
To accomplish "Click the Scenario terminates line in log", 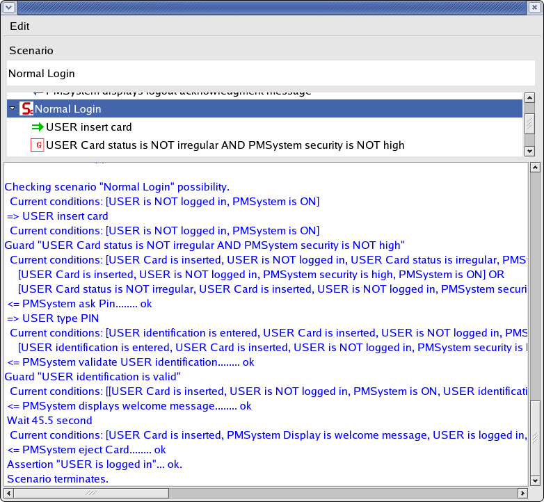I will pyautogui.click(x=57, y=479).
